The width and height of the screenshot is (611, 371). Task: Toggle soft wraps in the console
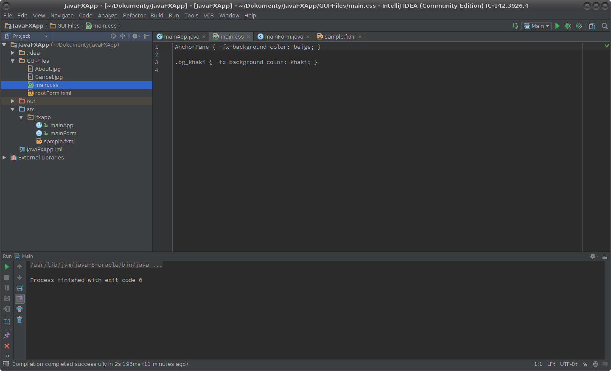[20, 288]
